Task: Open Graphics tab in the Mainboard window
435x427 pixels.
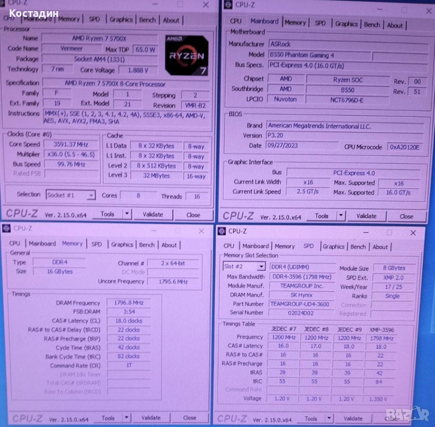Action: point(346,24)
